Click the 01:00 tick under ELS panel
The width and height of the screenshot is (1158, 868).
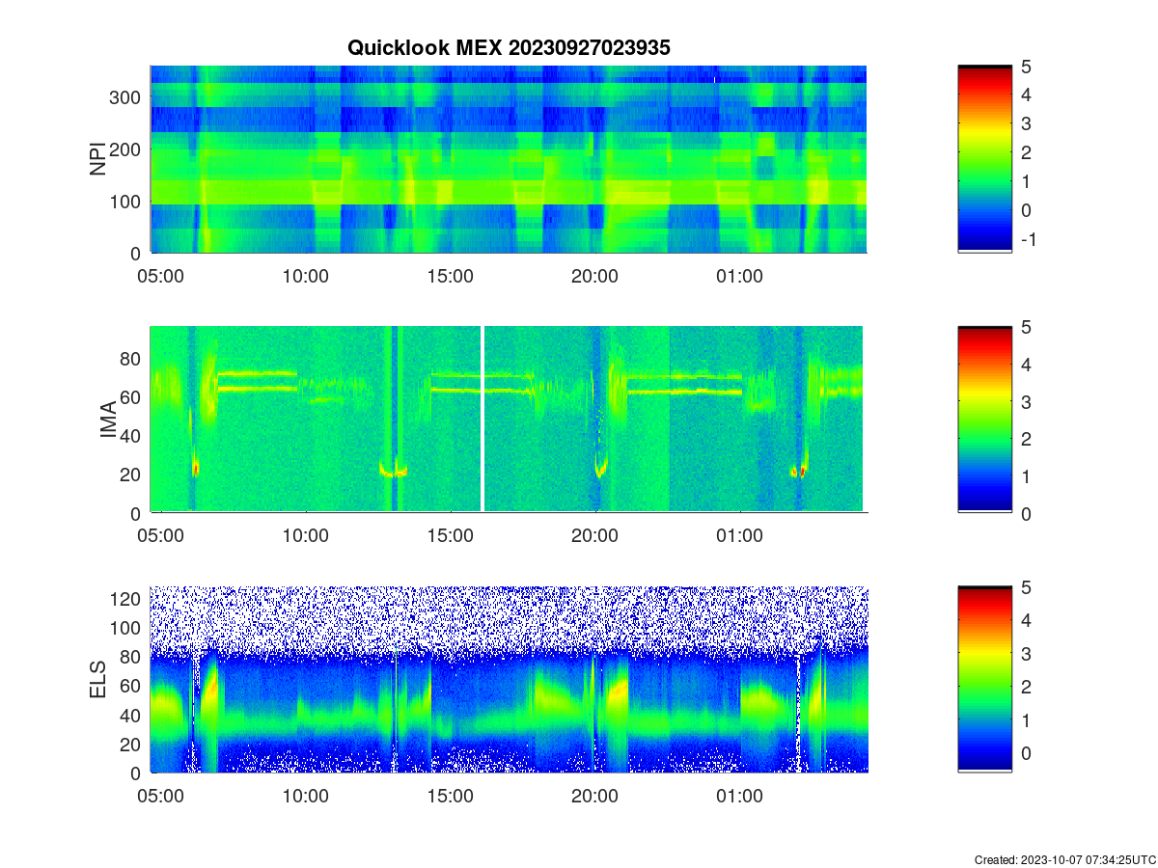740,797
